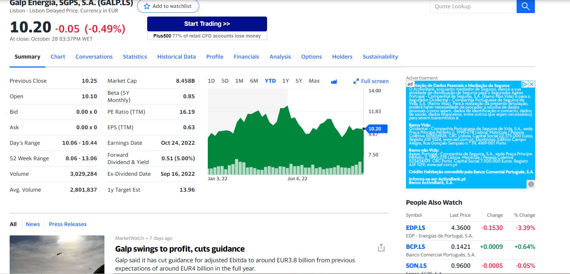Image resolution: width=570 pixels, height=274 pixels.
Task: Select the 1Y chart range
Action: click(x=286, y=81)
